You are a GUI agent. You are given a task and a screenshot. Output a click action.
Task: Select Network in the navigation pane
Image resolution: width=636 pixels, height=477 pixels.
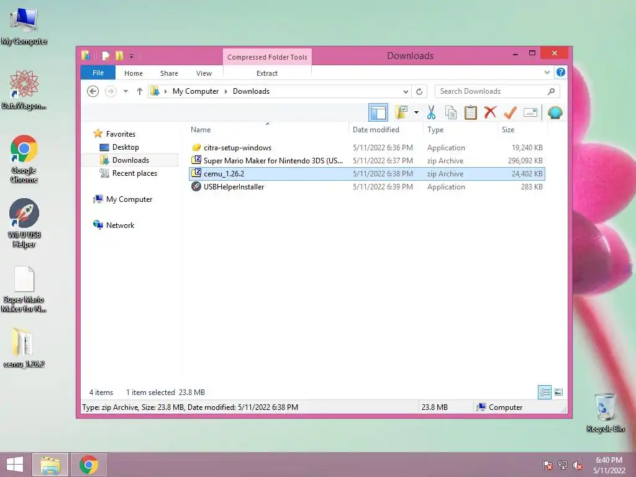[x=120, y=225]
